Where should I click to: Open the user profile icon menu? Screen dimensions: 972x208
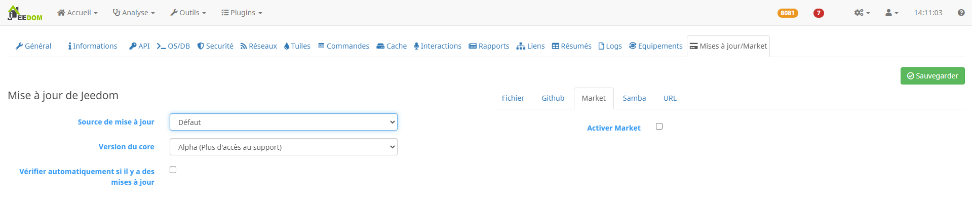point(891,13)
